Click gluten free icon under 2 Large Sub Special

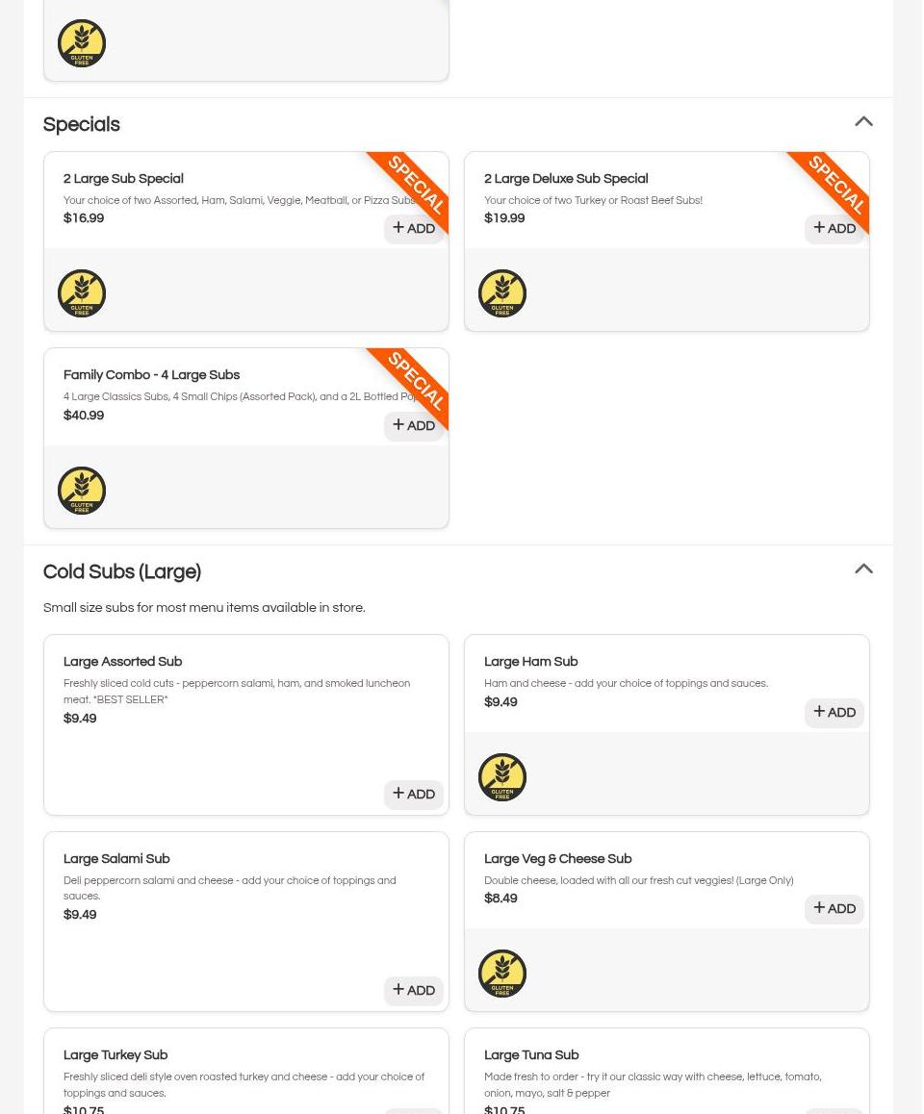[82, 293]
